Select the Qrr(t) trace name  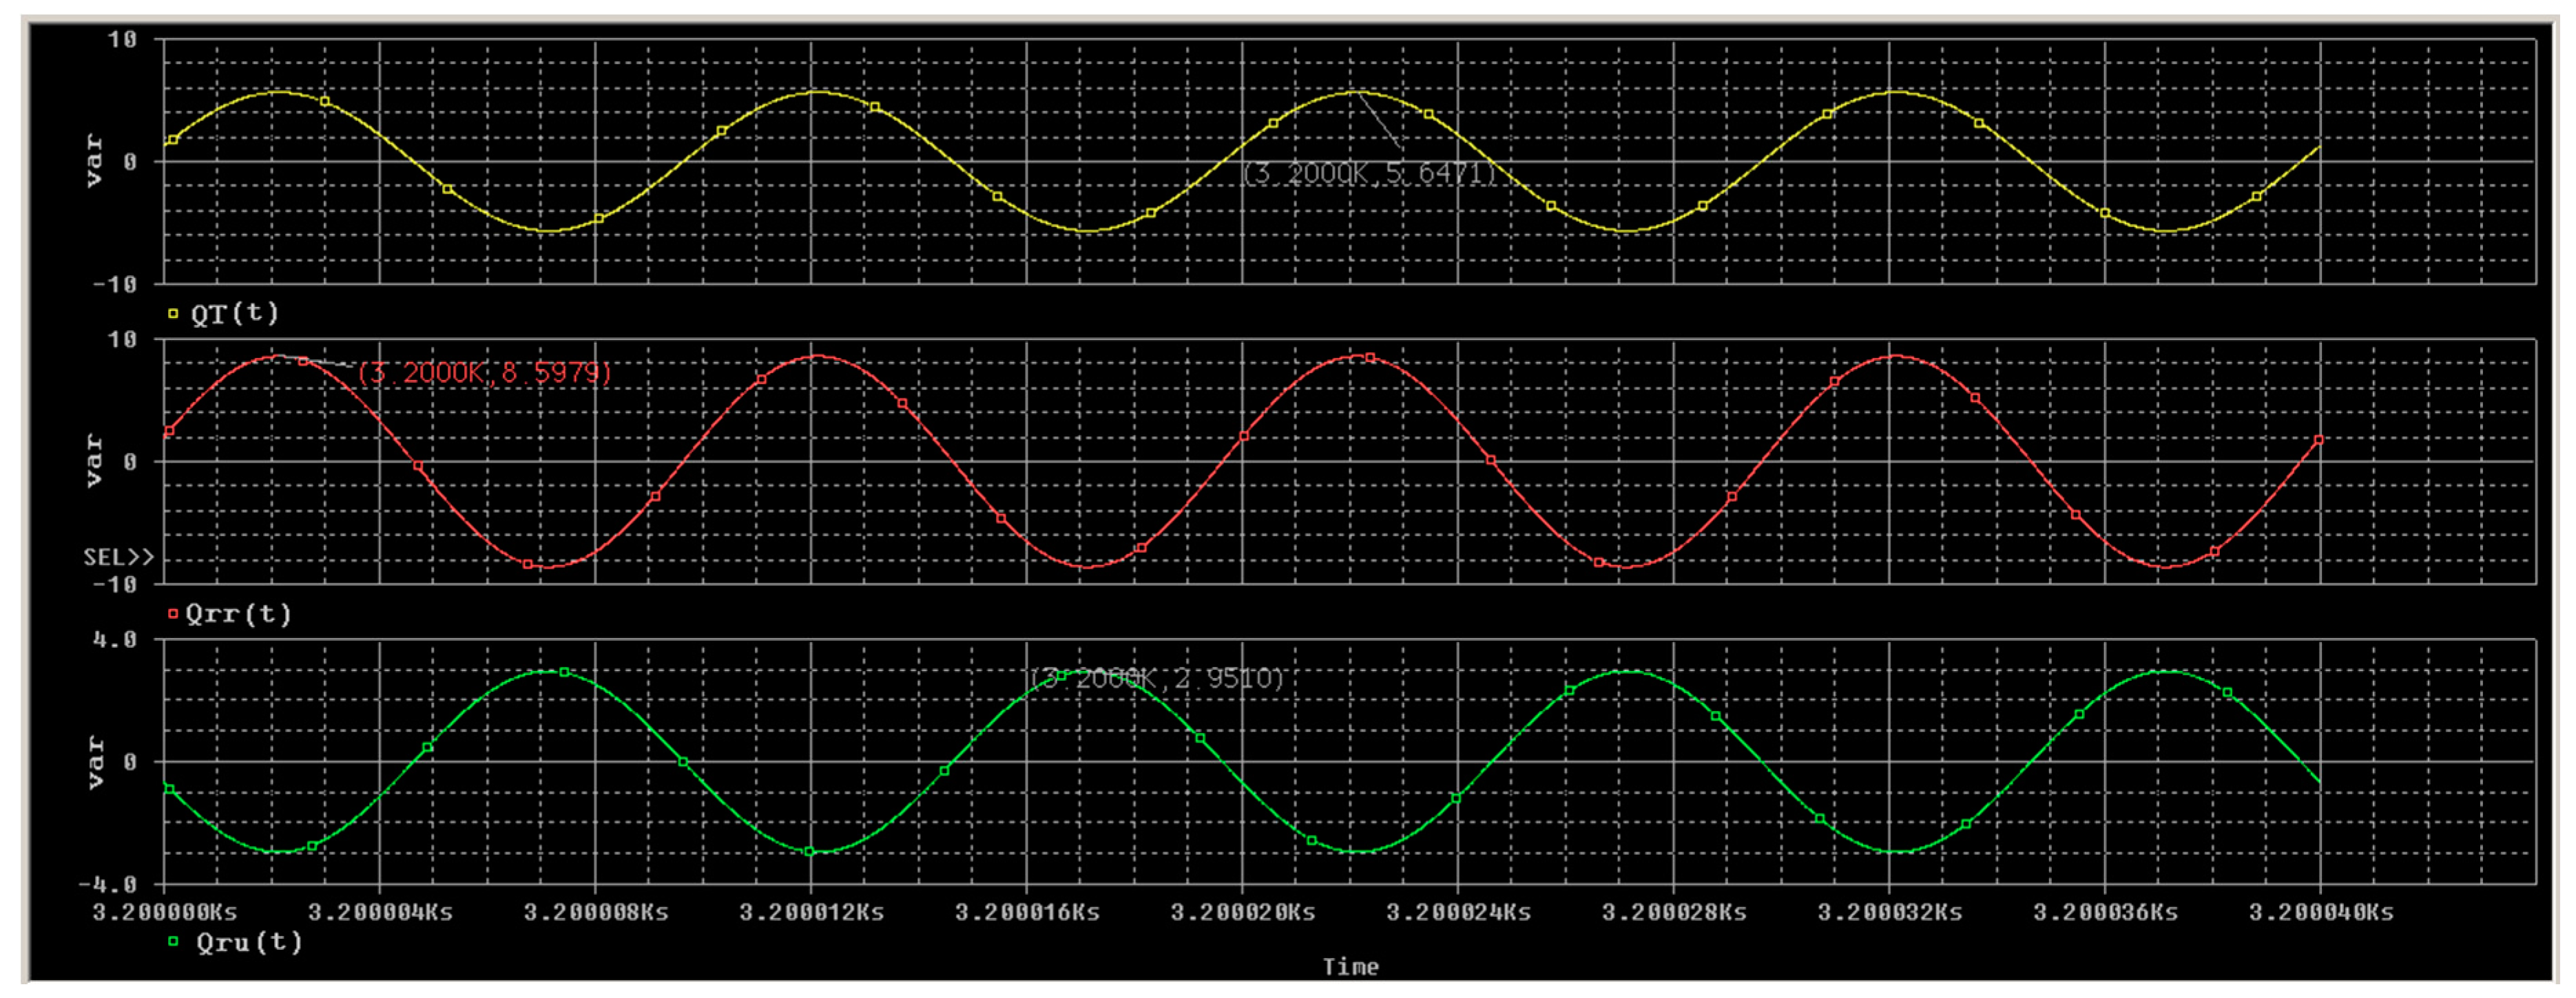tap(239, 613)
